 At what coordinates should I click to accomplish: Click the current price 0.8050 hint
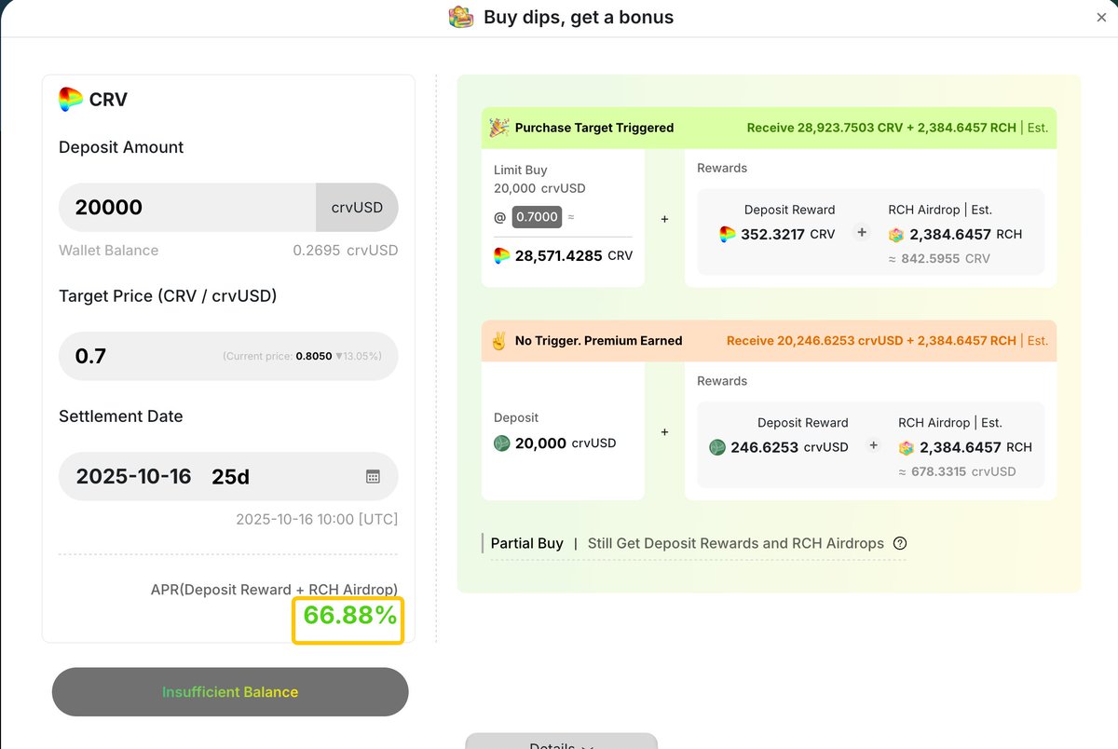coord(302,356)
